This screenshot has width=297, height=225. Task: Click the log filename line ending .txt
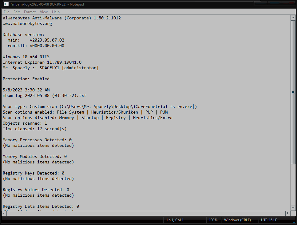(x=45, y=95)
